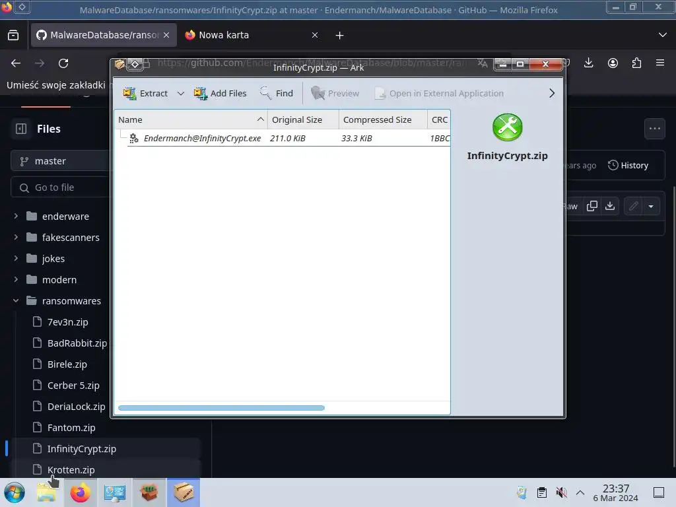Go back in Firefox
Screen dimensions: 676x507
coord(16,63)
